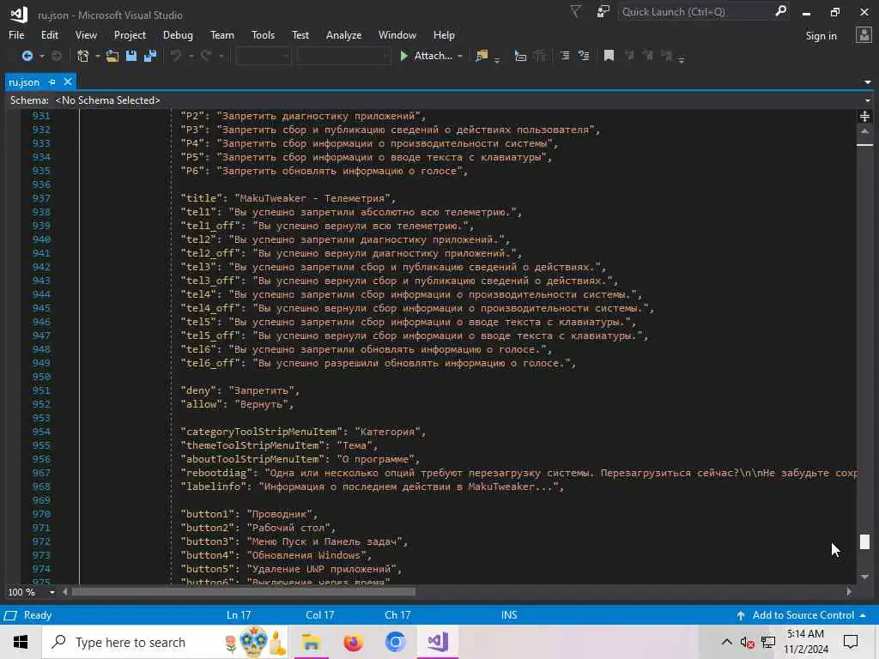Open the Find in Files icon
The width and height of the screenshot is (879, 659).
482,56
